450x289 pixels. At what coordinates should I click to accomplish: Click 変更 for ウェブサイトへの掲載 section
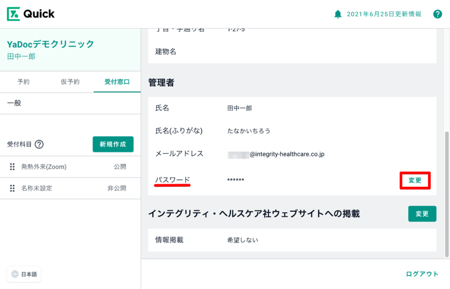coord(422,214)
